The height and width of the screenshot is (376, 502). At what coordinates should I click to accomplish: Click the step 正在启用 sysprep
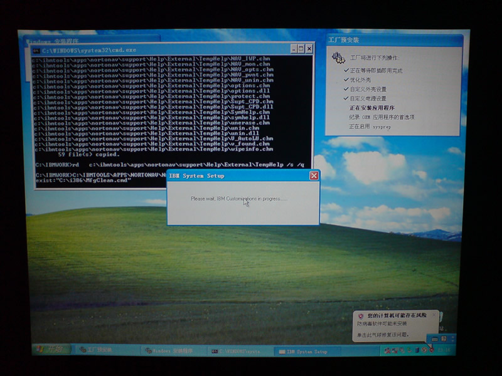tap(370, 127)
